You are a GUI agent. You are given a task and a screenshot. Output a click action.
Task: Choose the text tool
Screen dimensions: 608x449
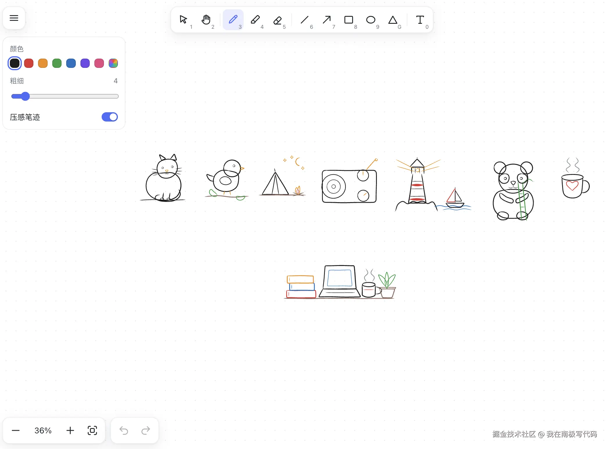pos(420,20)
